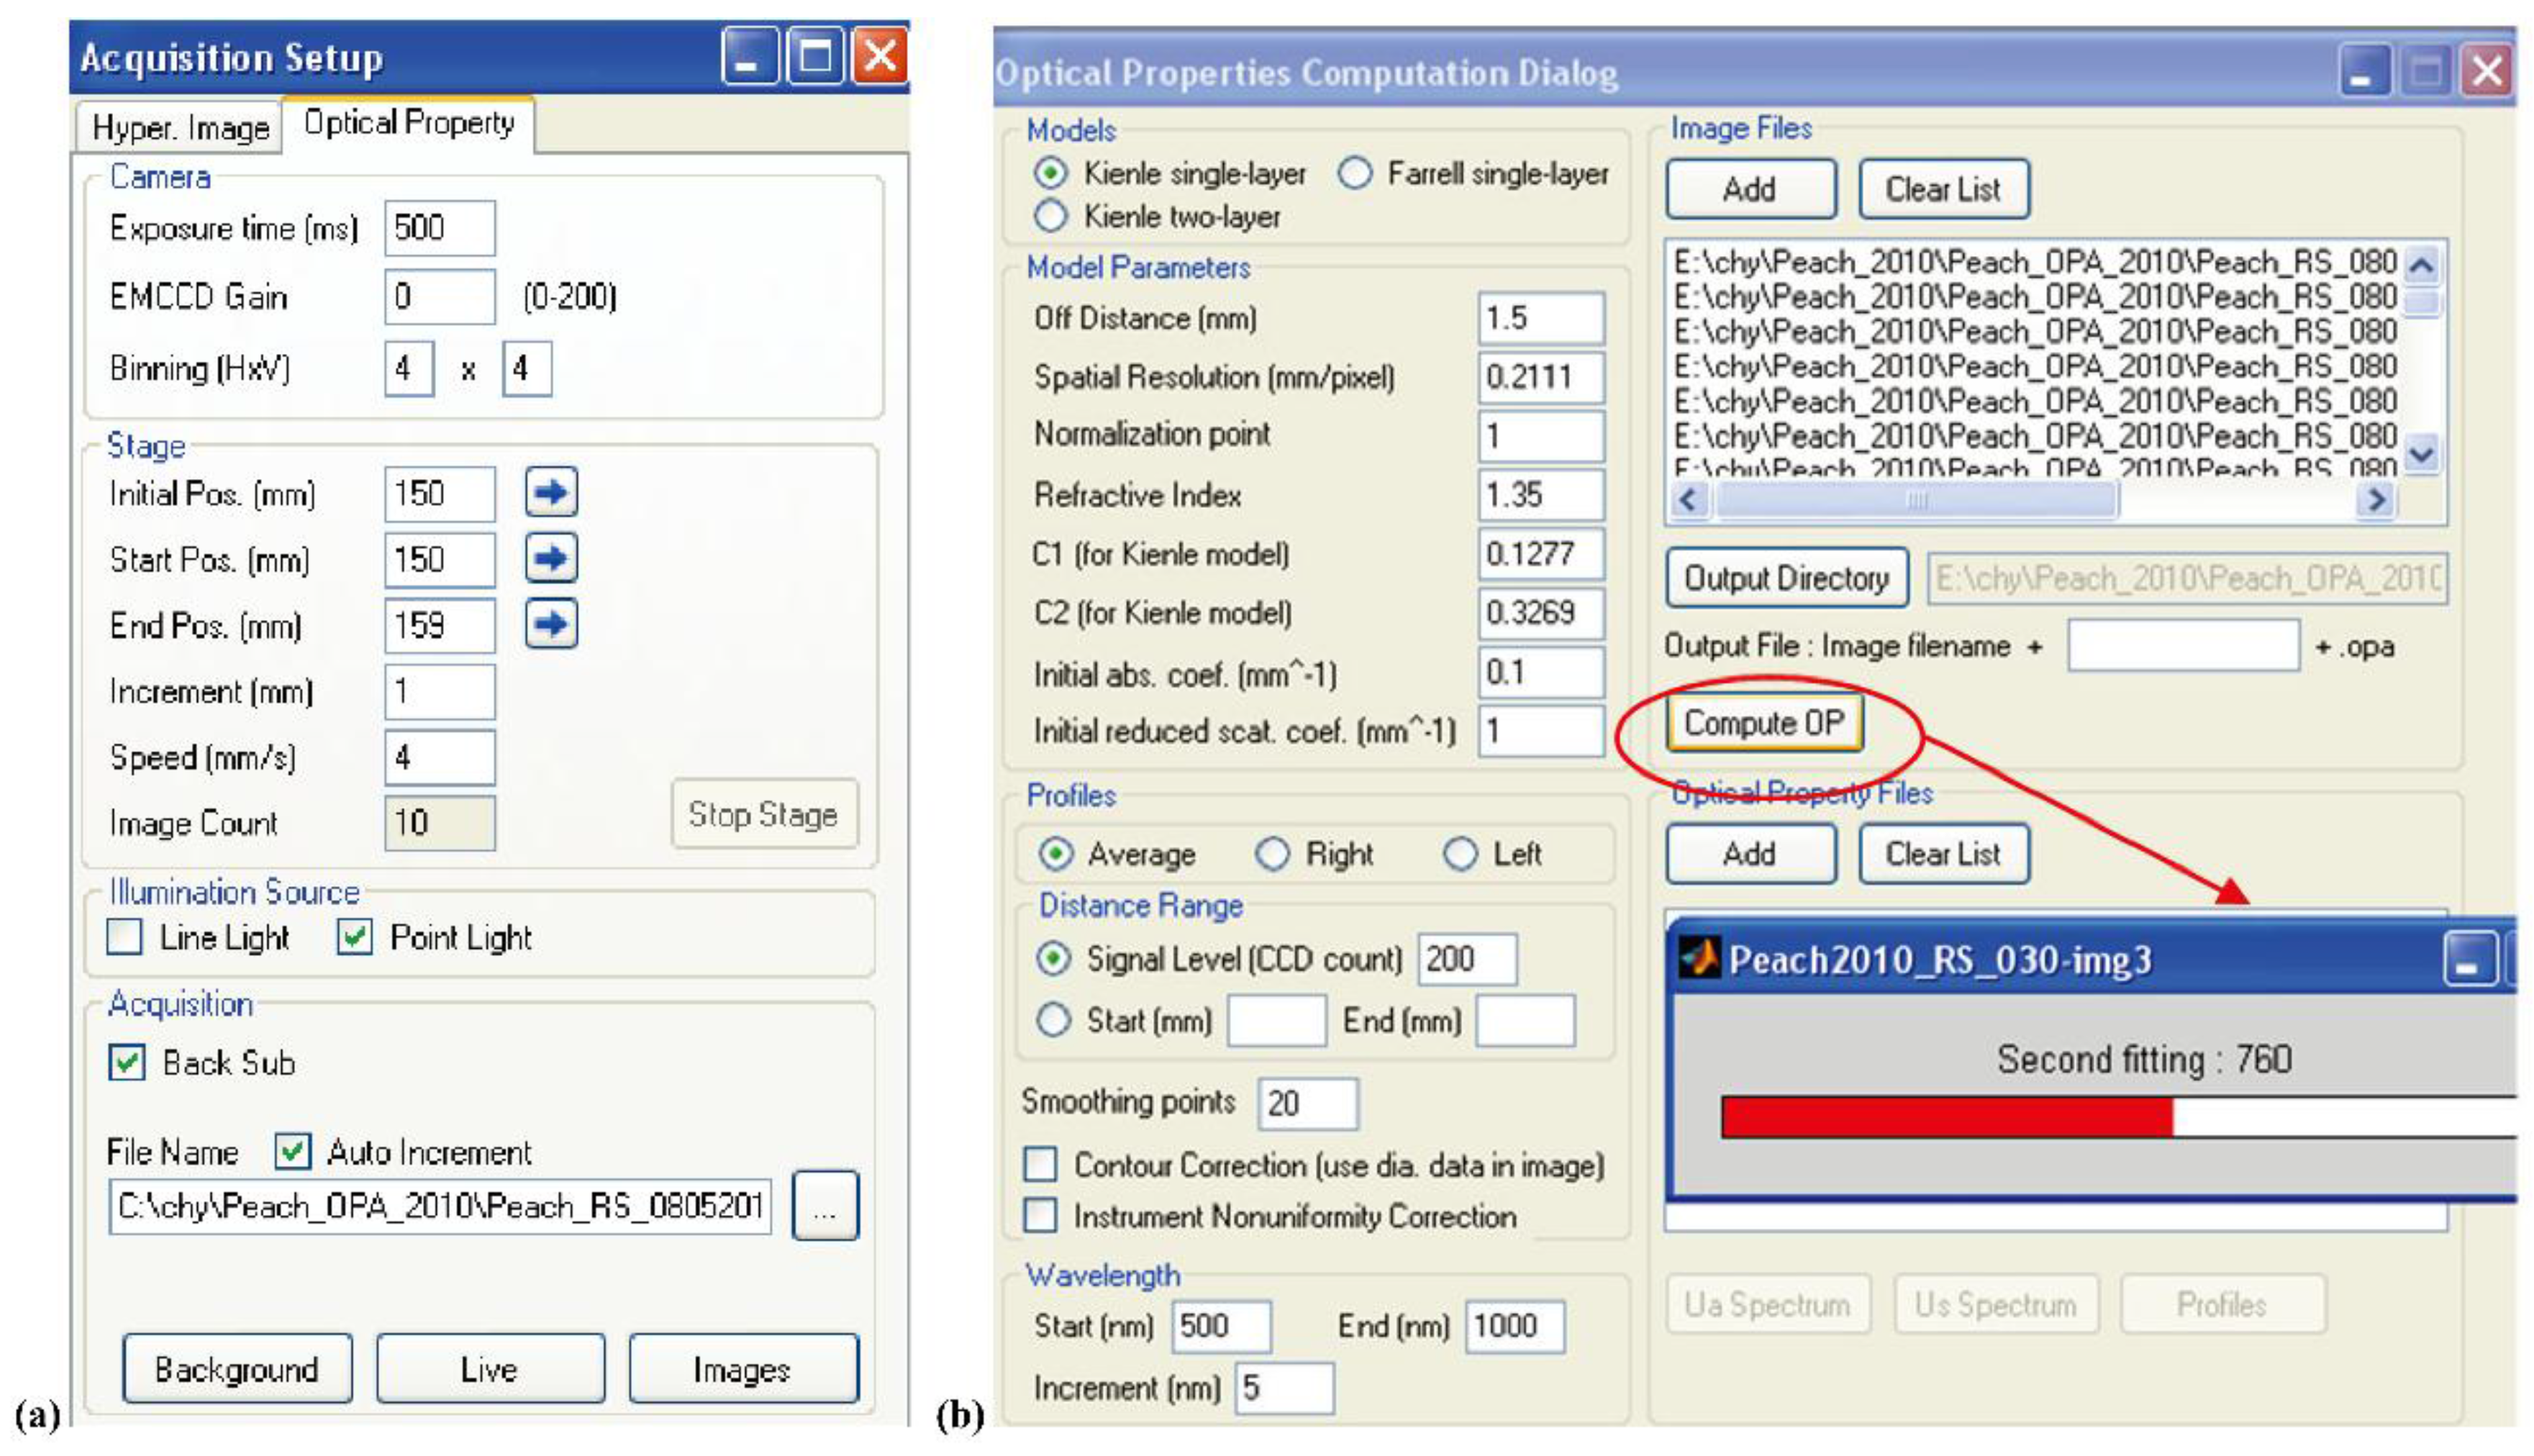Click the red fitting progress bar

click(x=1945, y=1117)
